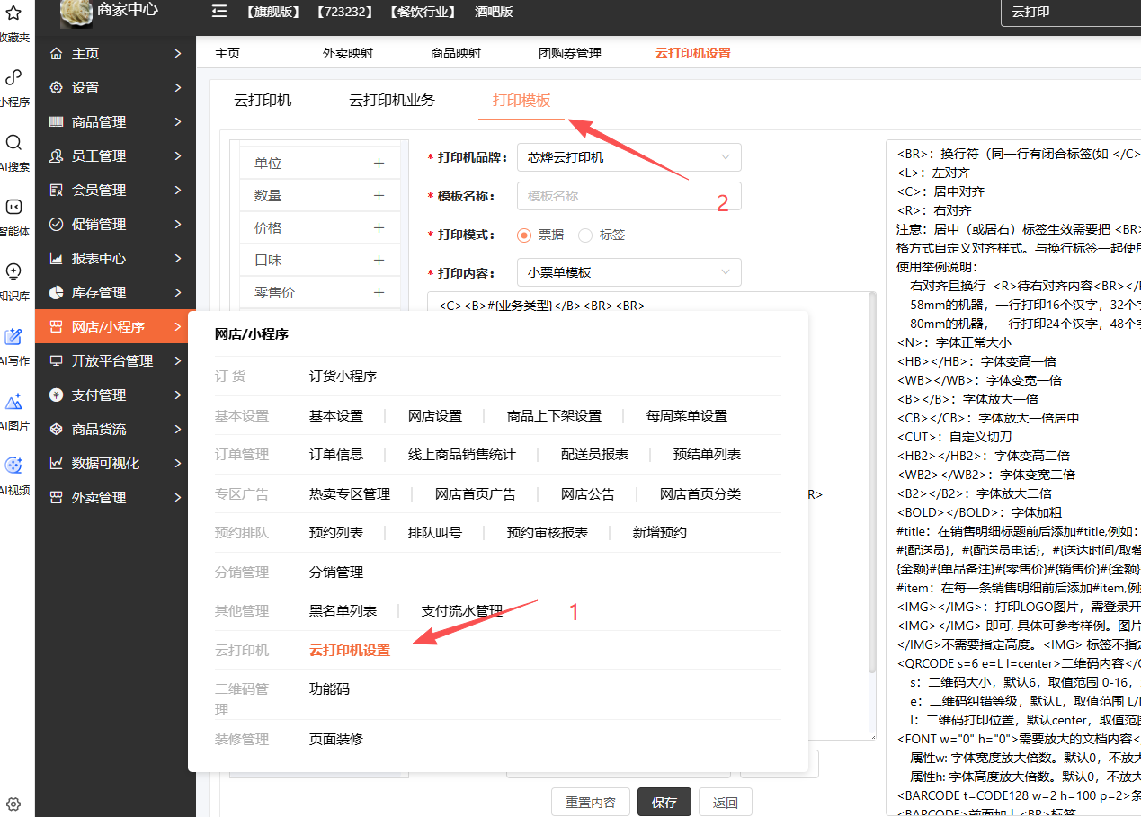The height and width of the screenshot is (817, 1141).
Task: Click the 模板名称 input field
Action: pos(628,196)
